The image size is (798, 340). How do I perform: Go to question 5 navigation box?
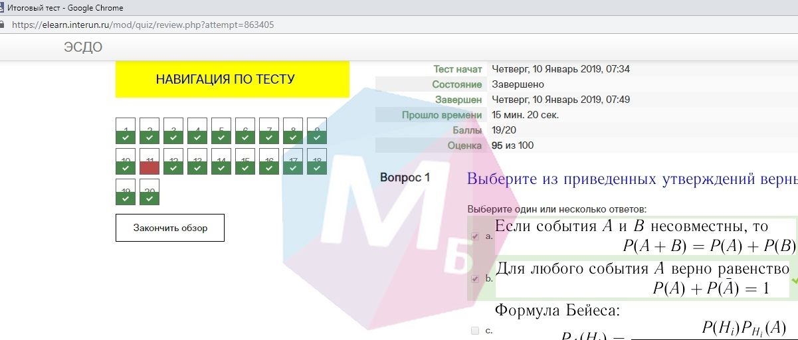click(x=221, y=131)
